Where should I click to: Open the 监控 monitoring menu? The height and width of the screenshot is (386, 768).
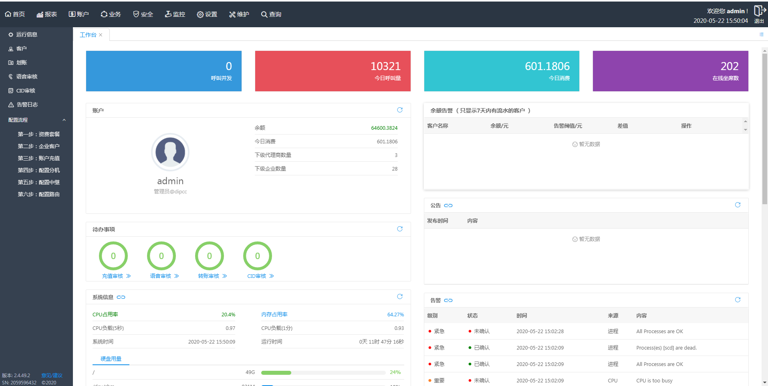[x=175, y=14]
